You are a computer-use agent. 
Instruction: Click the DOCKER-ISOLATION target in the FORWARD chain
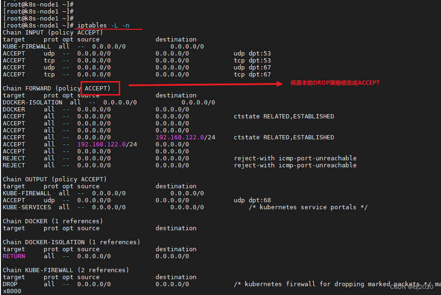[33, 102]
